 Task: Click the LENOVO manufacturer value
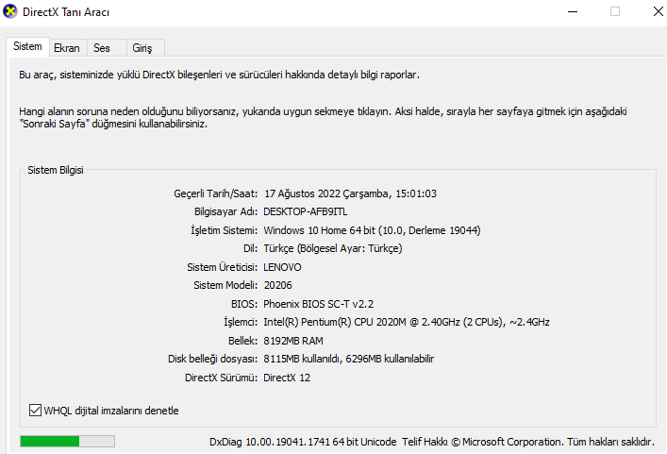click(282, 267)
